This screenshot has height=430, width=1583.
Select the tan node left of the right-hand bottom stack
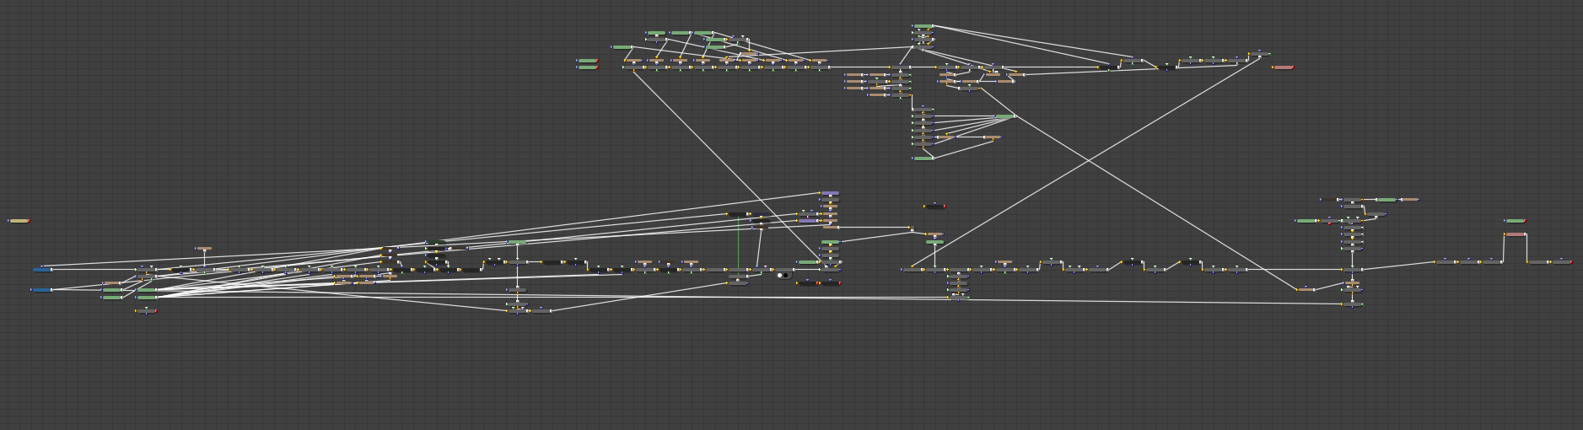[1306, 290]
